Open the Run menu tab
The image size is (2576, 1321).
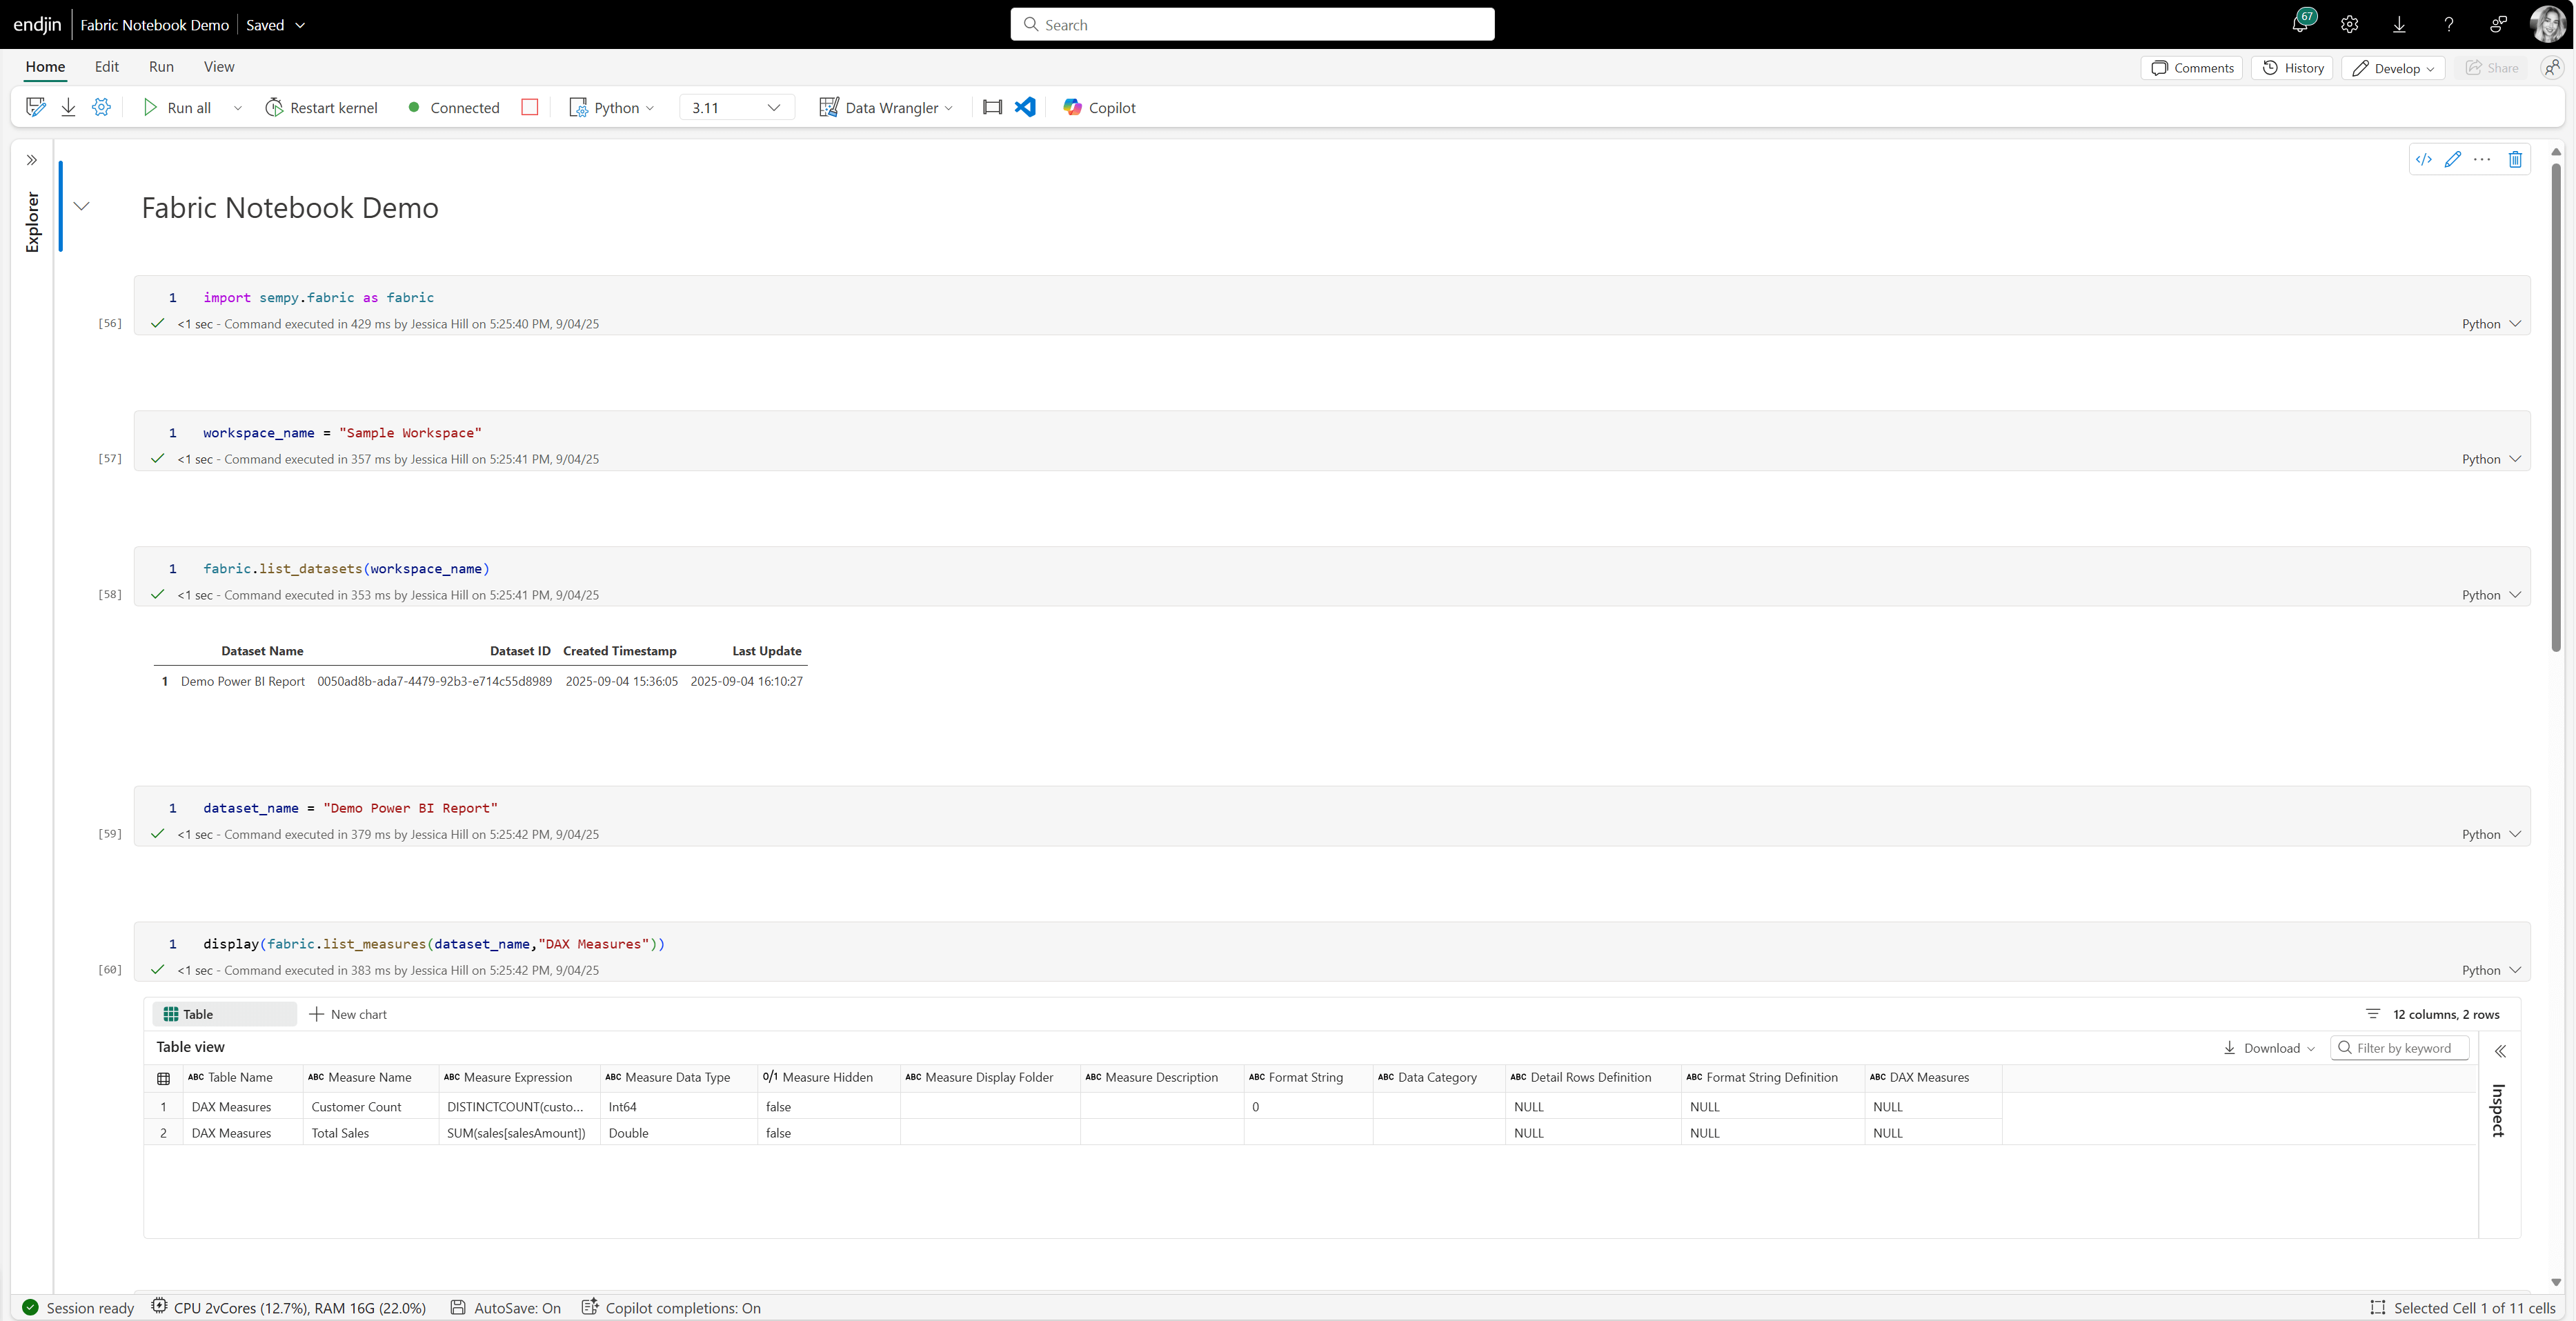(x=161, y=67)
